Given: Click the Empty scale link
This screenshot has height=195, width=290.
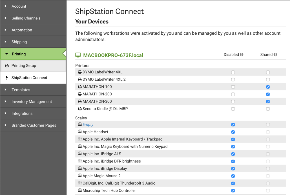Looking at the screenshot, I should (x=88, y=124).
